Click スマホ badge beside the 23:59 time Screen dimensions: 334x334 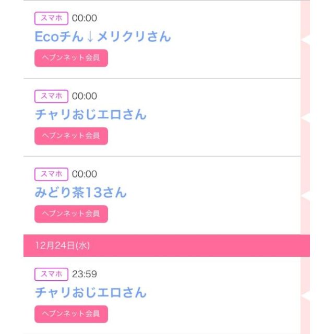[51, 274]
